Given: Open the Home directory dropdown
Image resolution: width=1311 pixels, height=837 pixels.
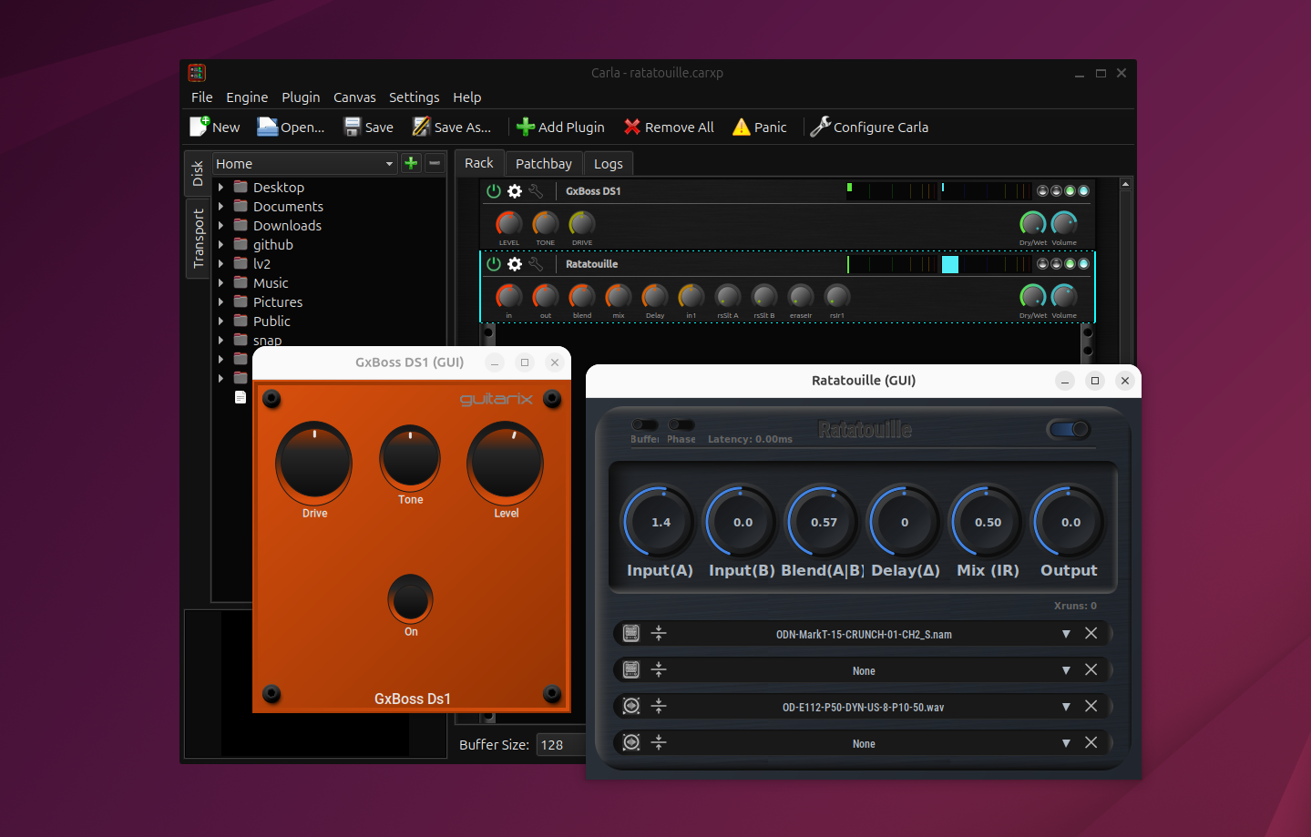Looking at the screenshot, I should point(304,164).
